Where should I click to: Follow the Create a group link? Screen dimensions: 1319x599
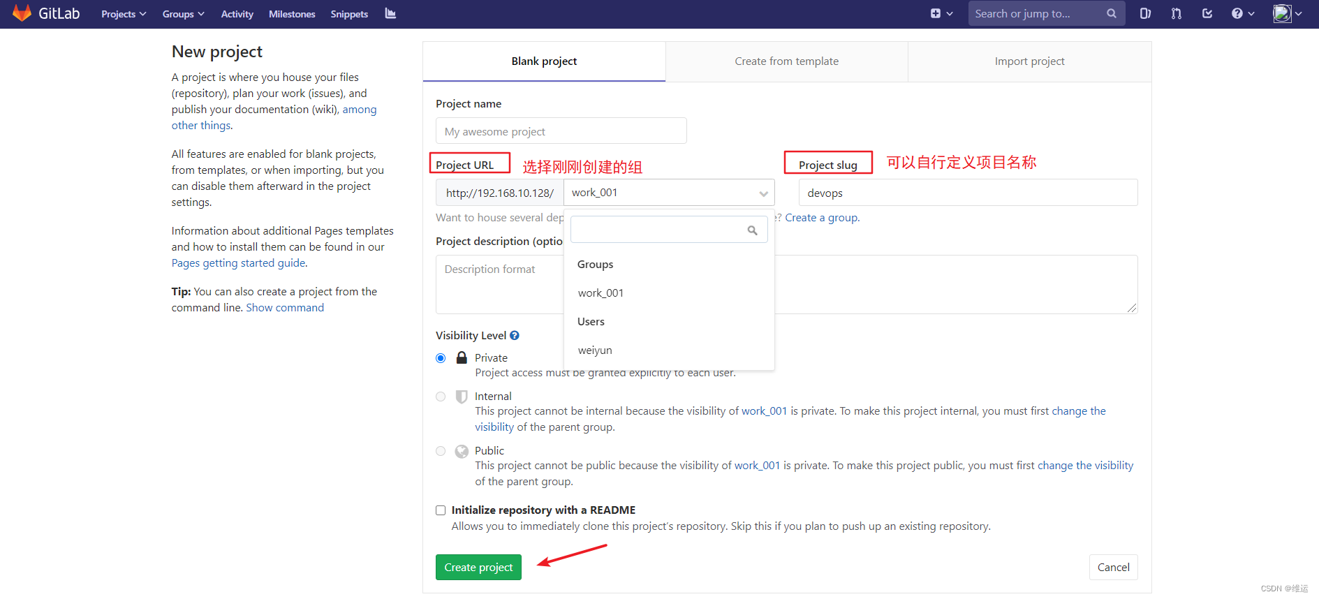click(822, 218)
